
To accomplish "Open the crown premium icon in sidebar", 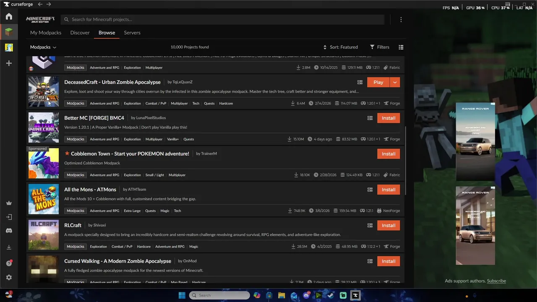I will click(x=9, y=203).
